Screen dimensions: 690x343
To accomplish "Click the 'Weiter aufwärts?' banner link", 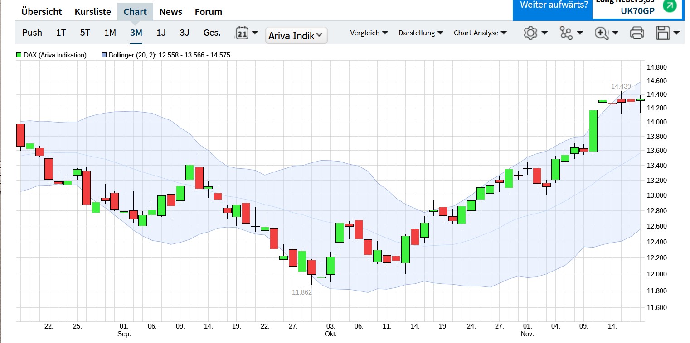I will (554, 5).
